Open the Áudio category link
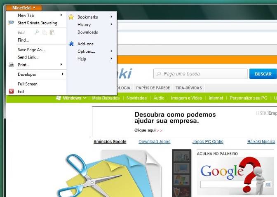 [159, 98]
